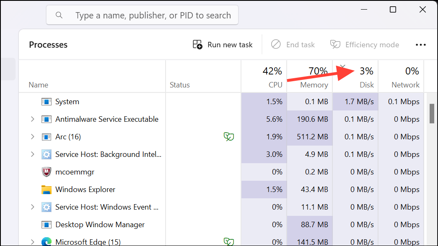Expand the Antimalware Service Executable entry
The height and width of the screenshot is (246, 438).
point(32,119)
